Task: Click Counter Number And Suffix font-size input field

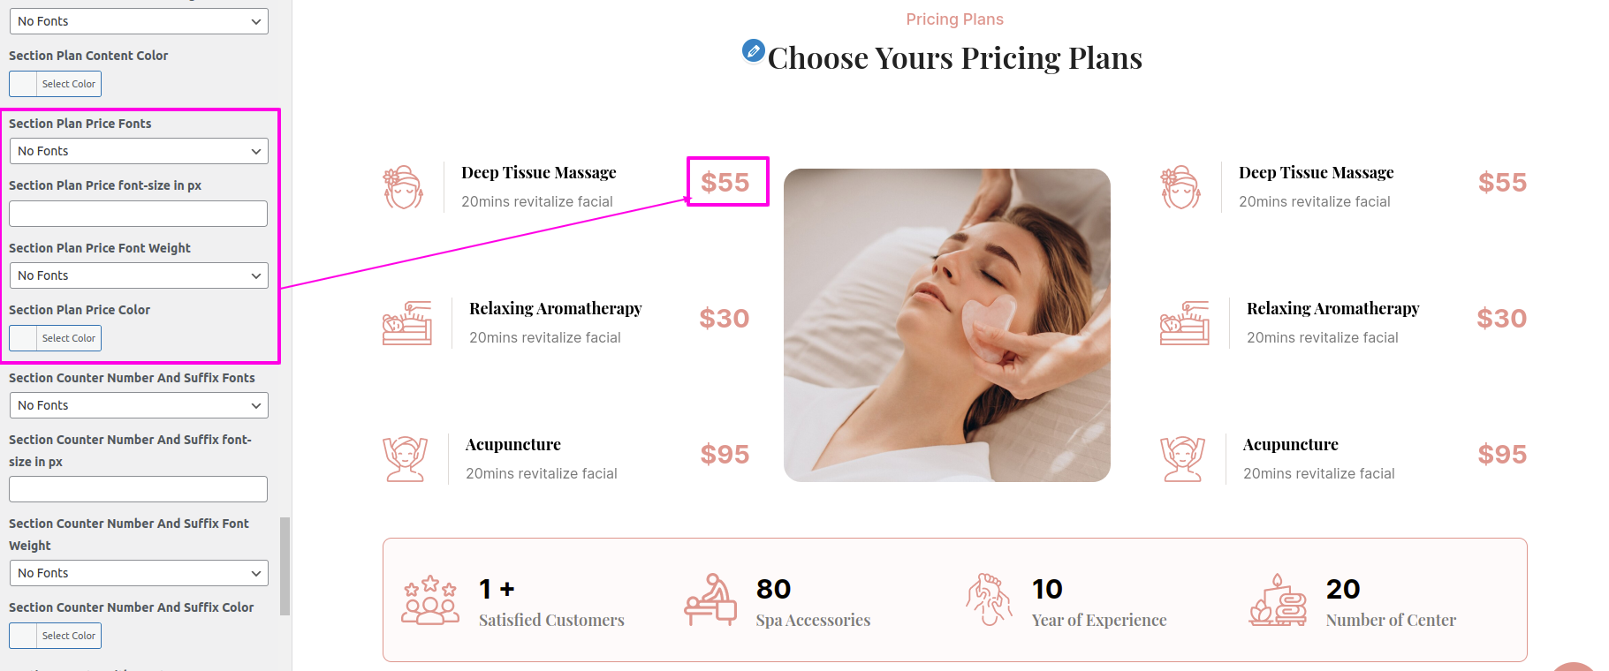Action: coord(138,489)
